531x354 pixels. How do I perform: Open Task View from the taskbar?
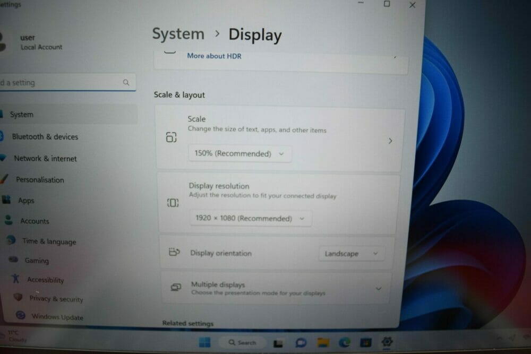point(278,343)
